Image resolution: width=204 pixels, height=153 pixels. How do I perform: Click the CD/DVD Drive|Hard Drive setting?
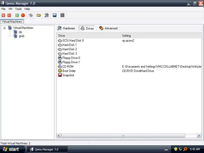pyautogui.click(x=138, y=71)
